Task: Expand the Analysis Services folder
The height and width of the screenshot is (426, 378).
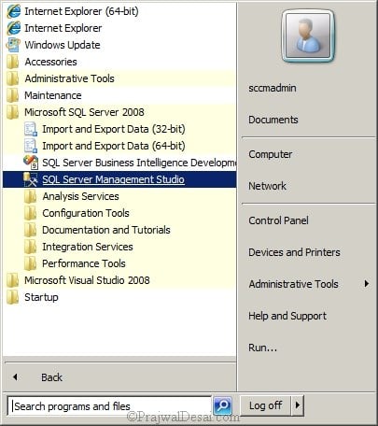Action: (x=80, y=196)
